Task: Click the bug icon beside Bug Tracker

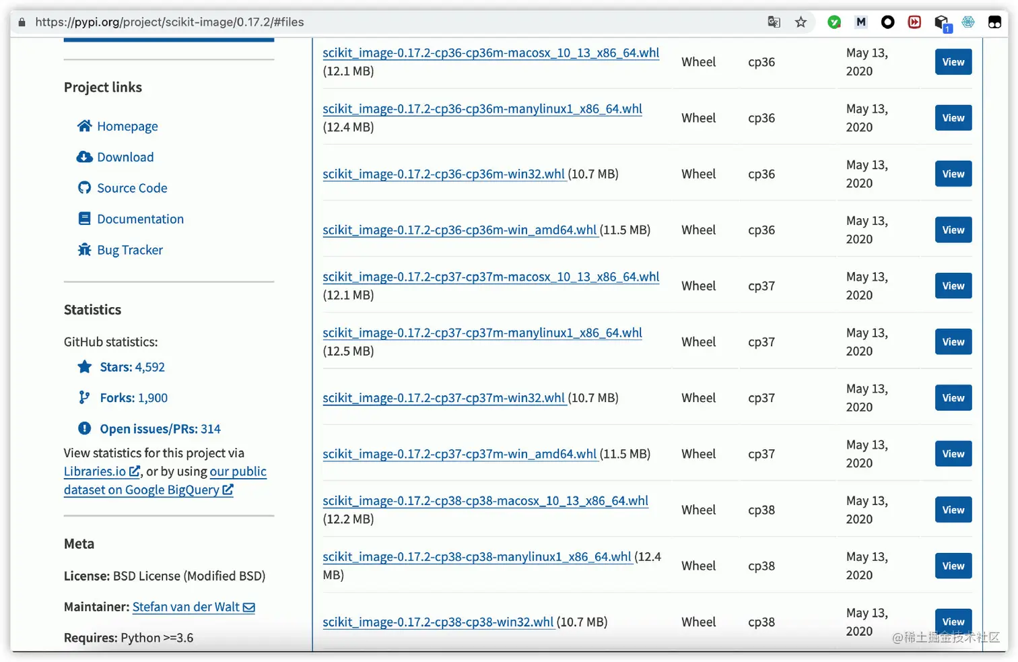Action: [x=84, y=250]
